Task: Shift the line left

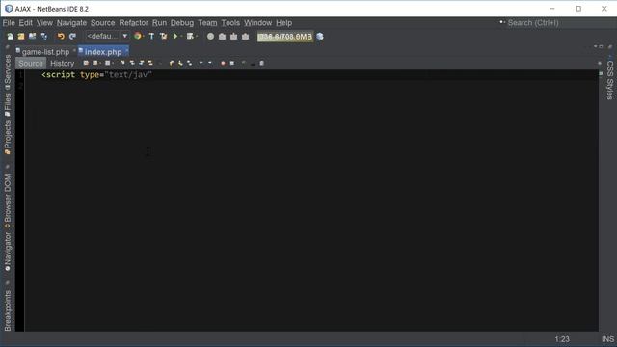Action: (x=201, y=63)
